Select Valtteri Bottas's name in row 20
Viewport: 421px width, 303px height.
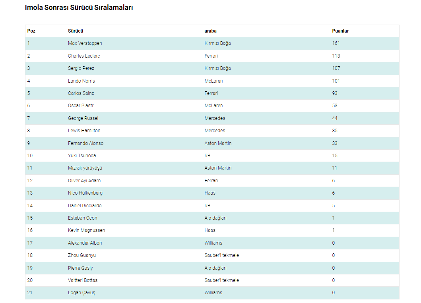pyautogui.click(x=82, y=280)
